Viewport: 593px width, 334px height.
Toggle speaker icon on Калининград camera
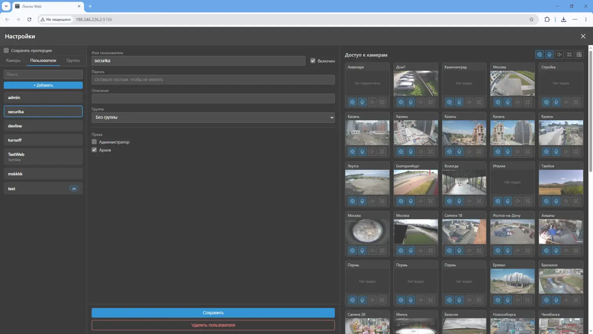(x=469, y=102)
